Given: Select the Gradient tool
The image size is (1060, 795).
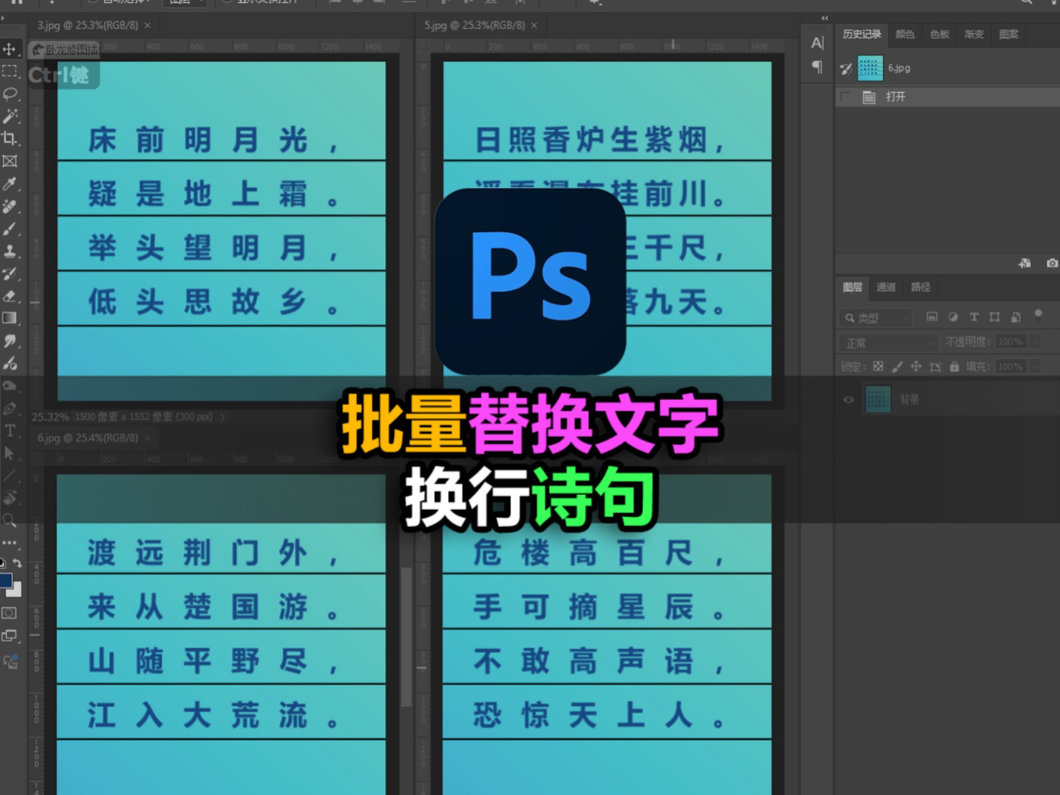Looking at the screenshot, I should [x=9, y=318].
